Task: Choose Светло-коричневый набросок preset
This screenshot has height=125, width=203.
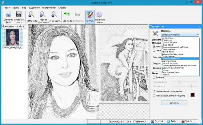Action: click(180, 47)
